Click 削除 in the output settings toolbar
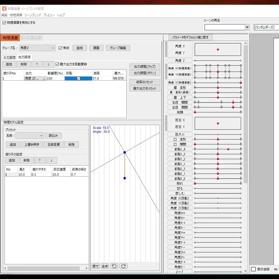The image size is (279, 279). tap(24, 64)
